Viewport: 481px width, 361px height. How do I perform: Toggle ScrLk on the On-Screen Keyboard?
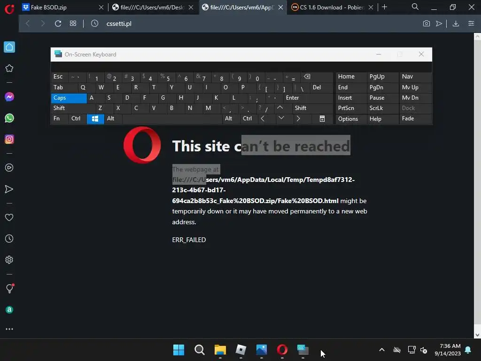tap(382, 109)
